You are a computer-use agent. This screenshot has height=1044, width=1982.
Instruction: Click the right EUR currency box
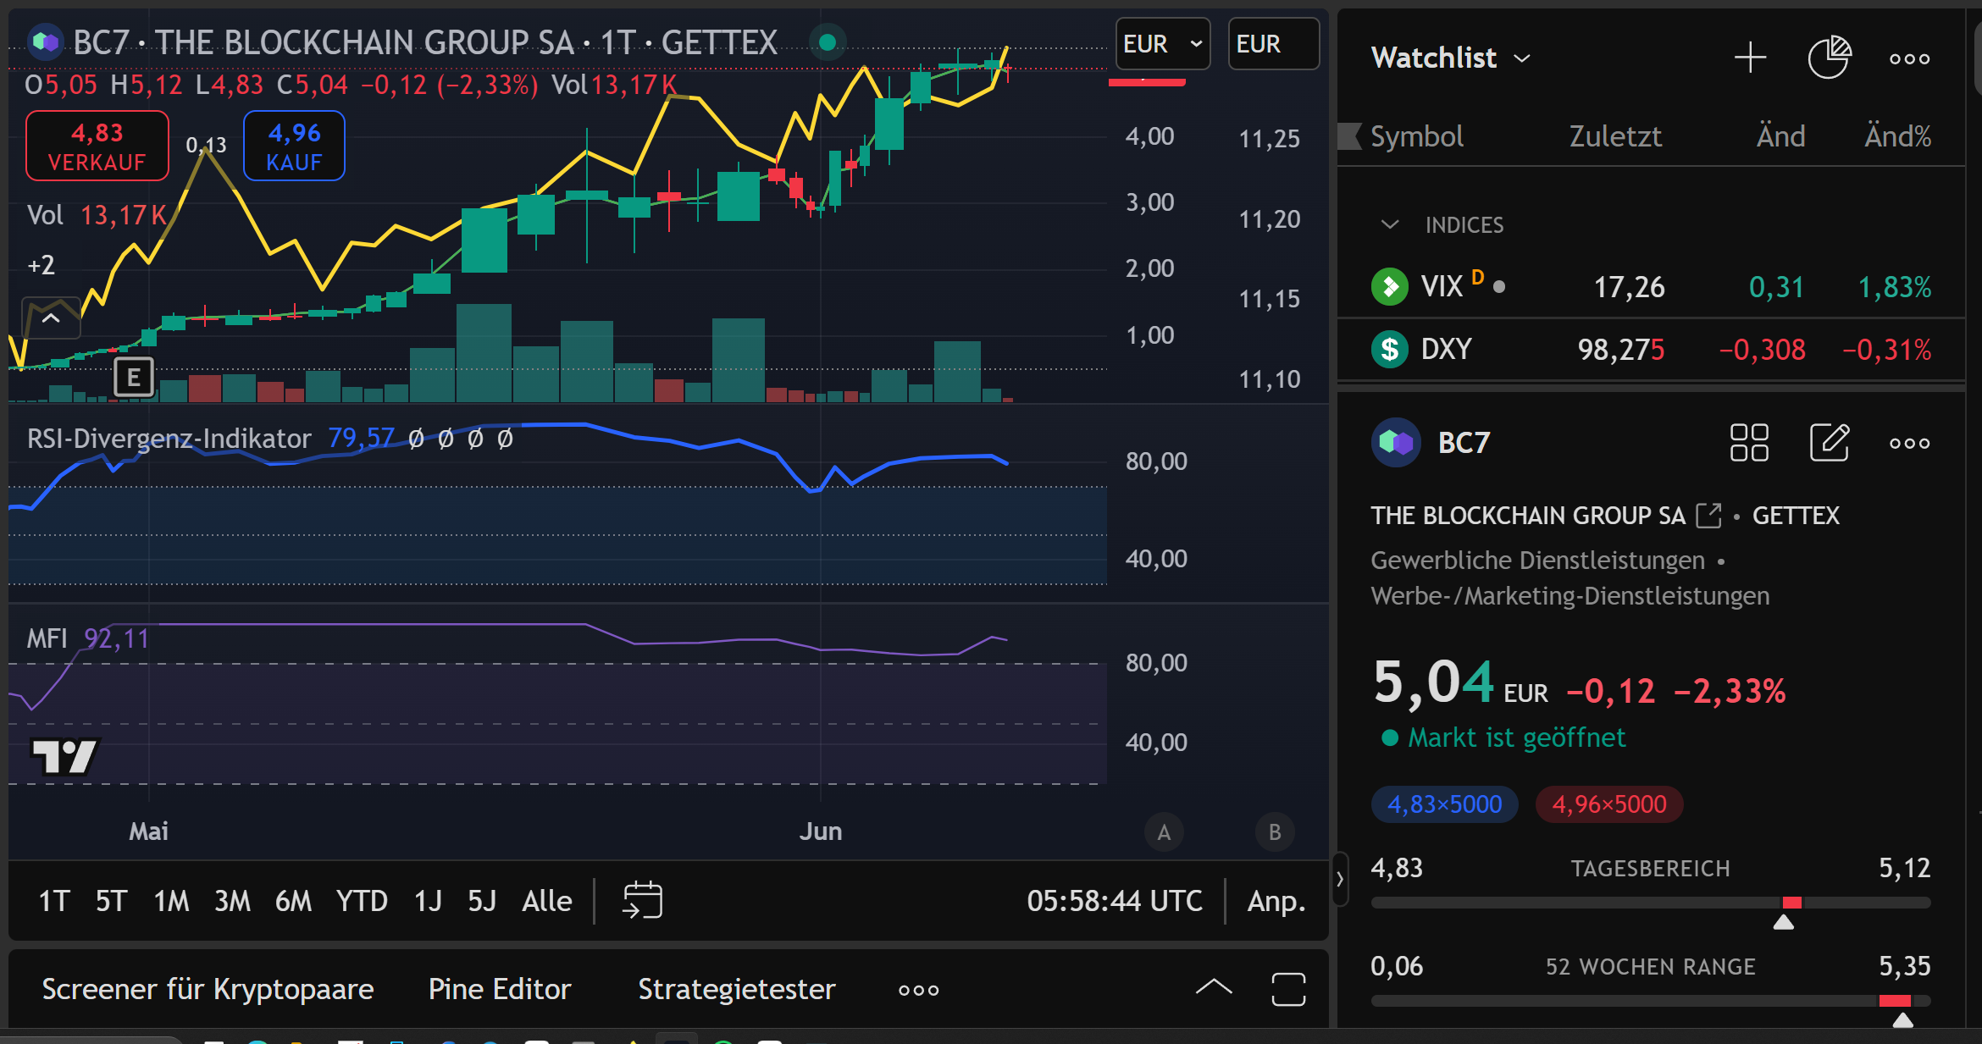pos(1273,43)
